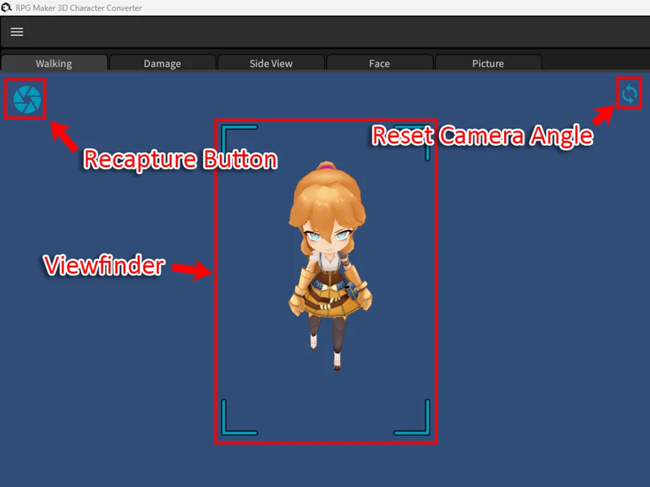Open the hamburger menu
The width and height of the screenshot is (650, 487).
coord(17,32)
